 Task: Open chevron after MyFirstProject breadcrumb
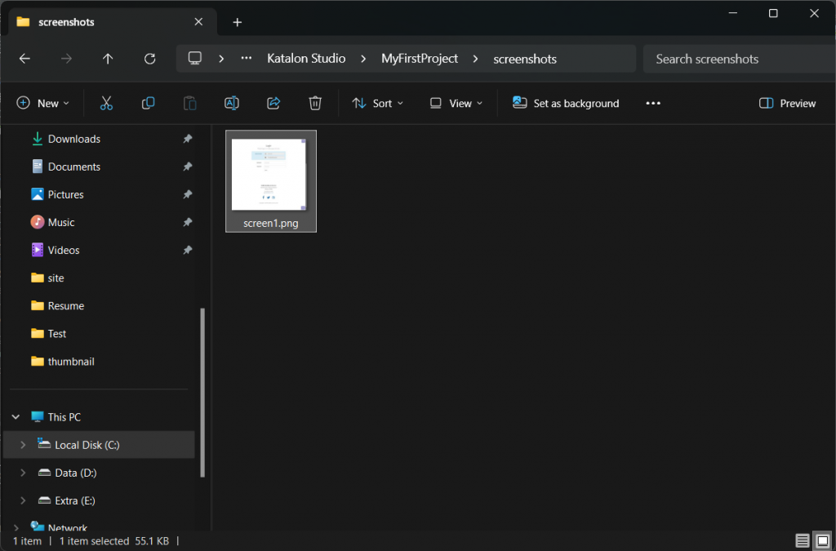[x=475, y=59]
